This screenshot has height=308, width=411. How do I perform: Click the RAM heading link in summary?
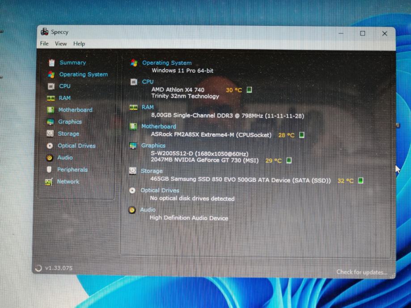coord(148,107)
